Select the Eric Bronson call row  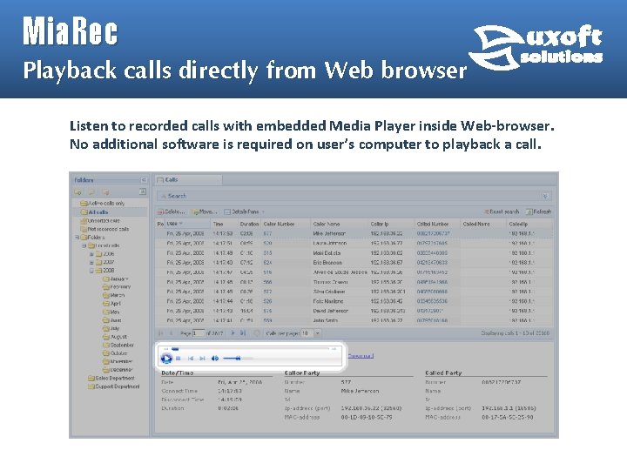354,263
